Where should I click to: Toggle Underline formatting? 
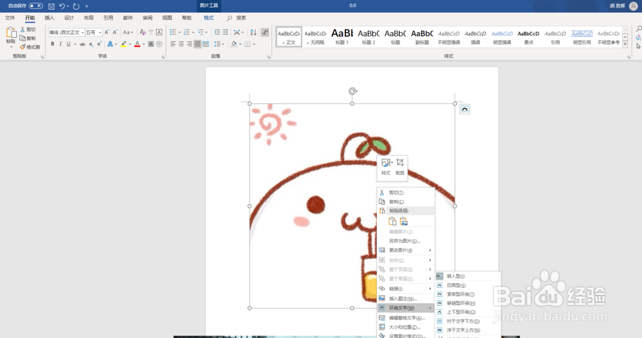pos(69,44)
